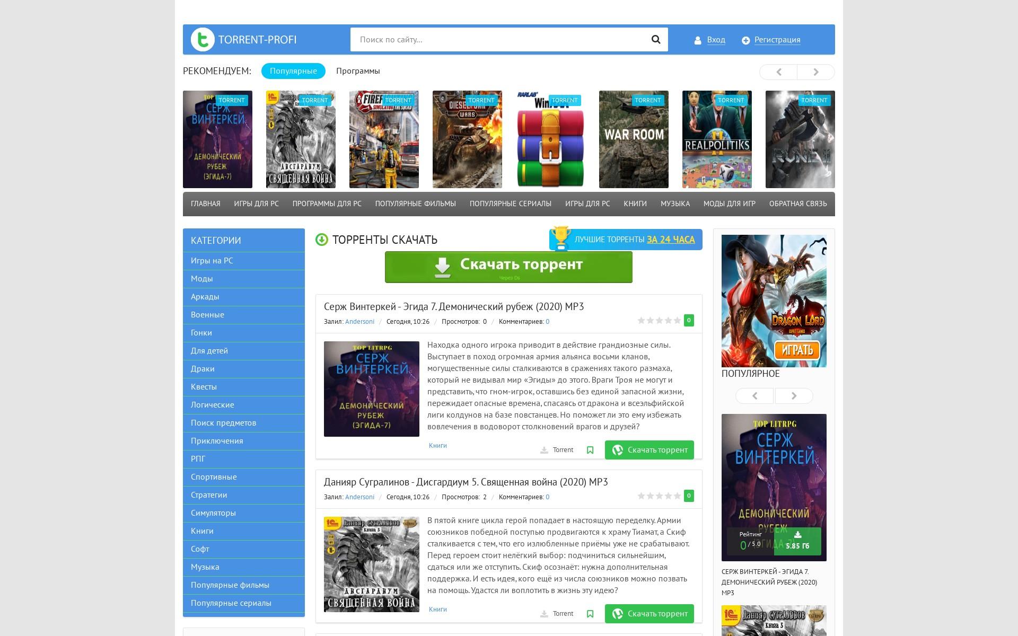Switch recommendations to Программы
Screen dimensions: 1018x636
358,71
